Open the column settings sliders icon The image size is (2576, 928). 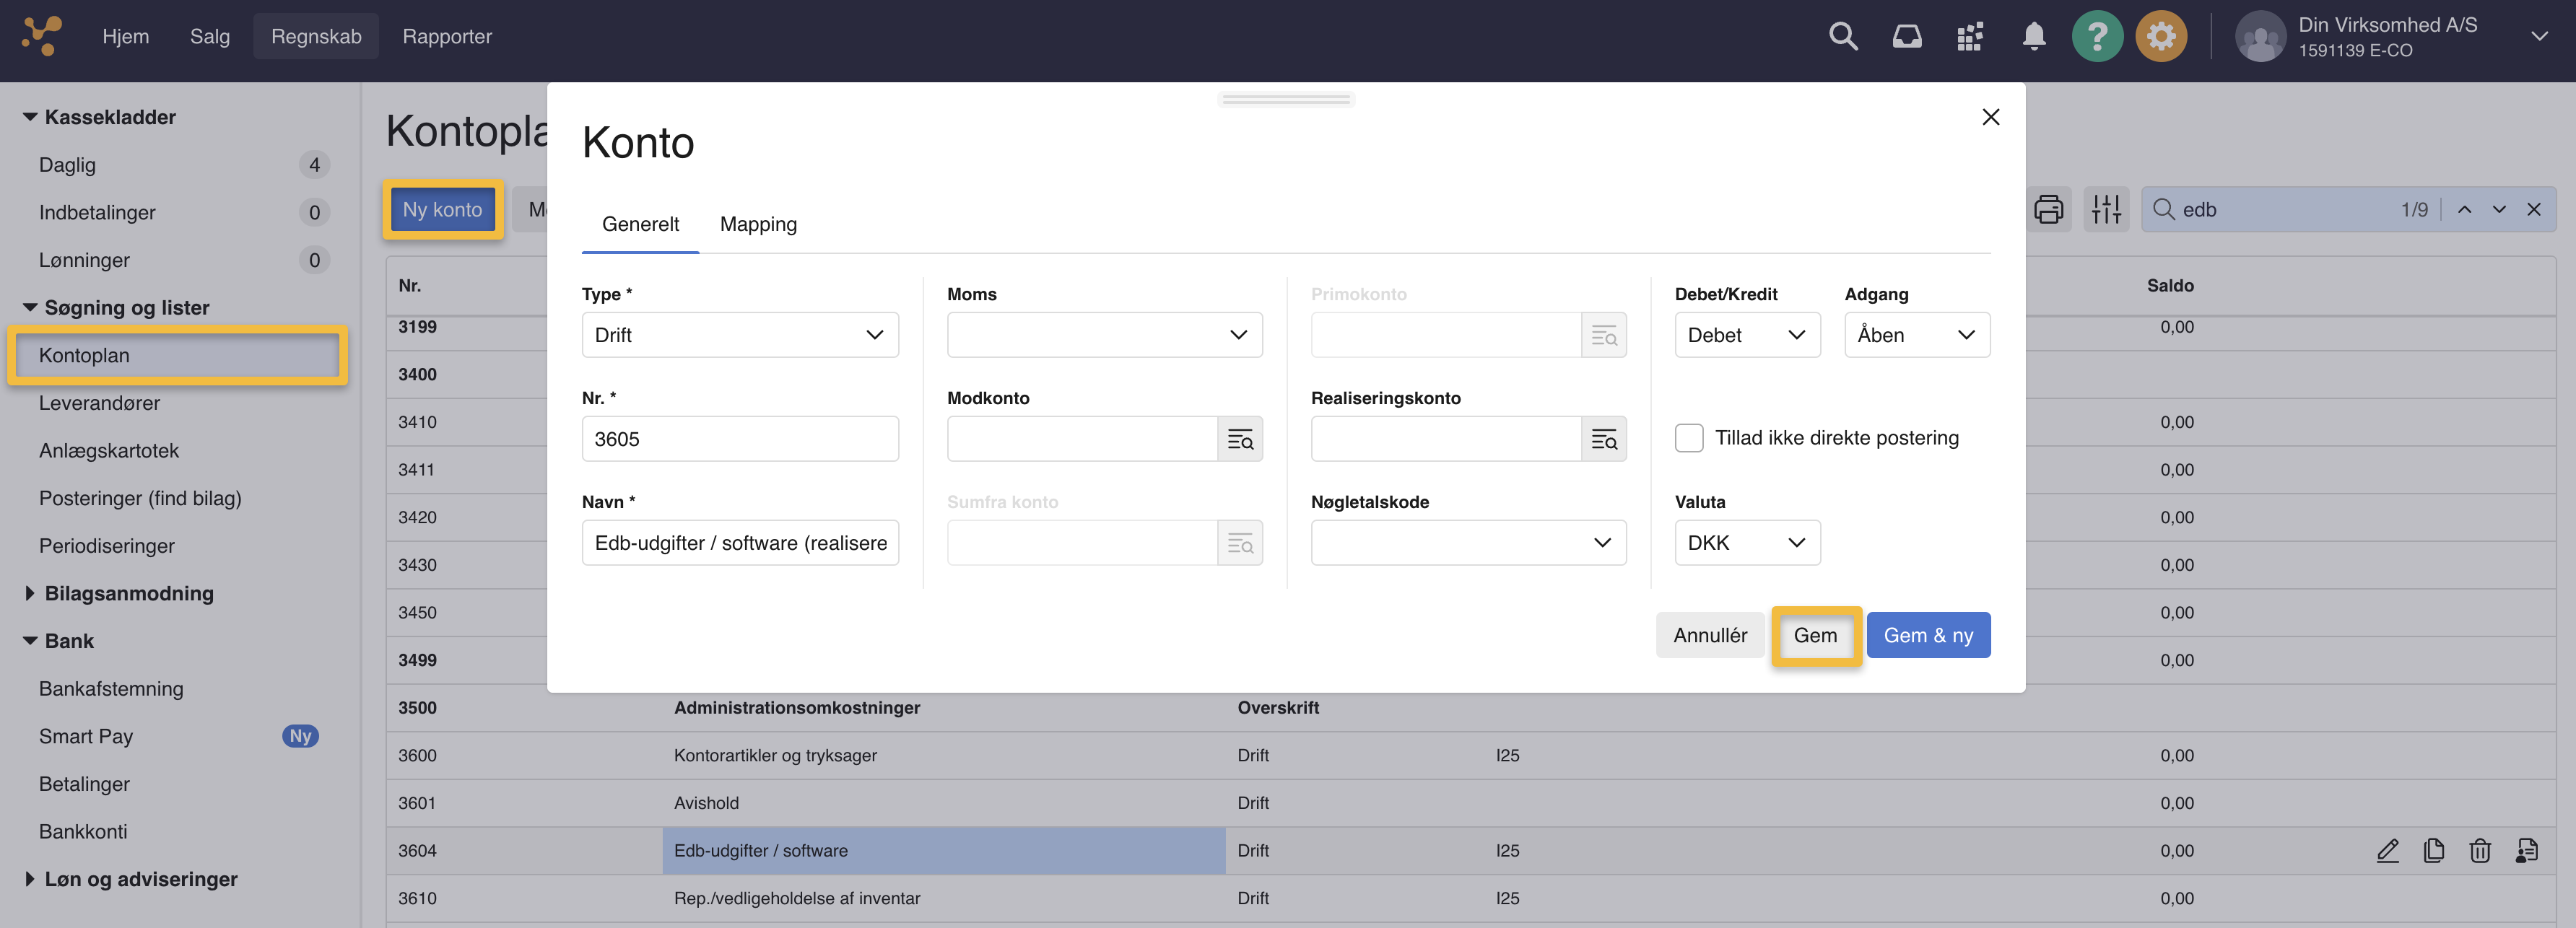pyautogui.click(x=2106, y=209)
